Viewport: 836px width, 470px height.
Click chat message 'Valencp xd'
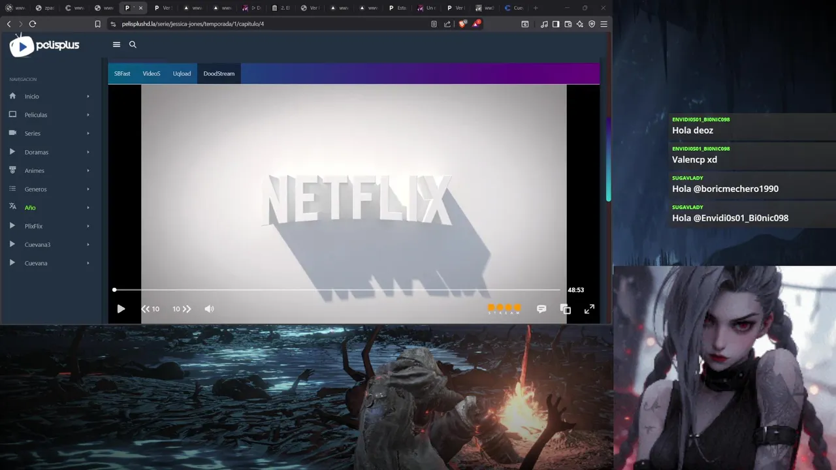694,159
